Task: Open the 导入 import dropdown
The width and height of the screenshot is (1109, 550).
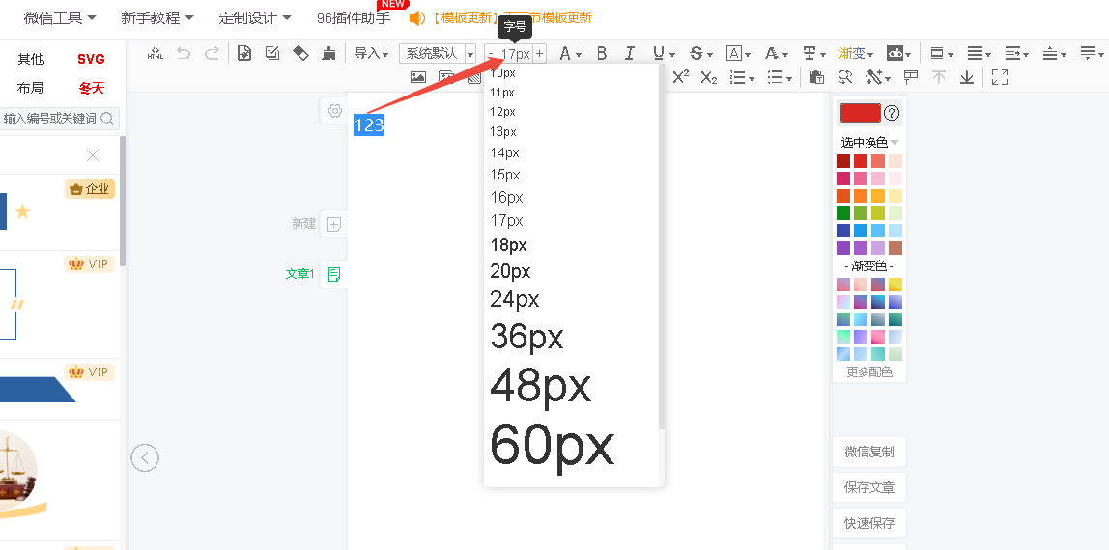Action: tap(371, 54)
